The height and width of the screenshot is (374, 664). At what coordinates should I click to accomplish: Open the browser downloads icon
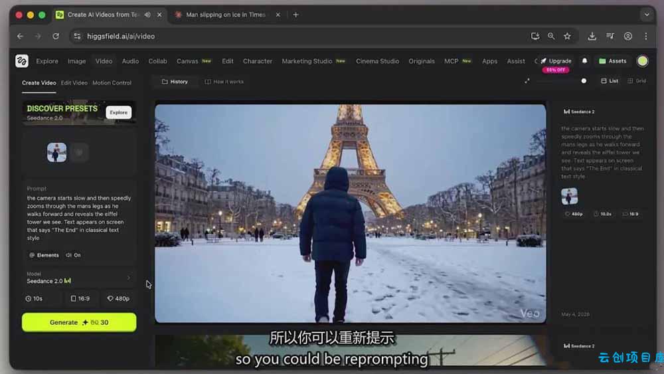pyautogui.click(x=592, y=37)
